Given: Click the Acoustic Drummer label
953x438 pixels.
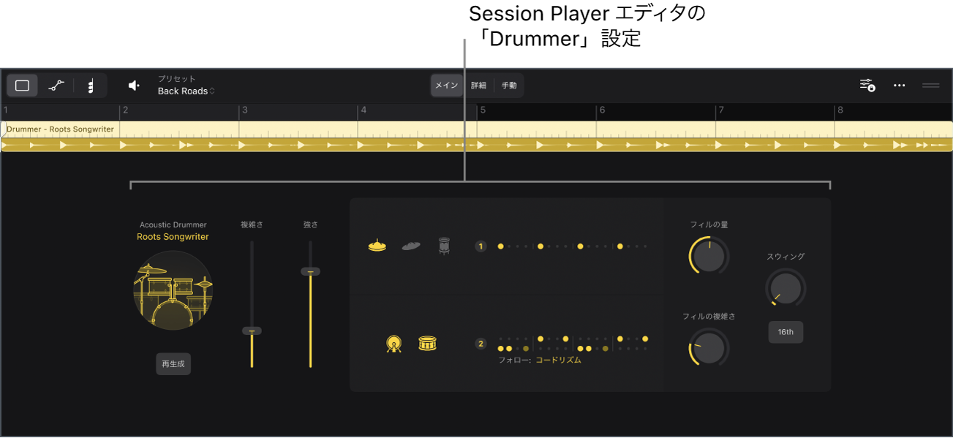Looking at the screenshot, I should (173, 225).
